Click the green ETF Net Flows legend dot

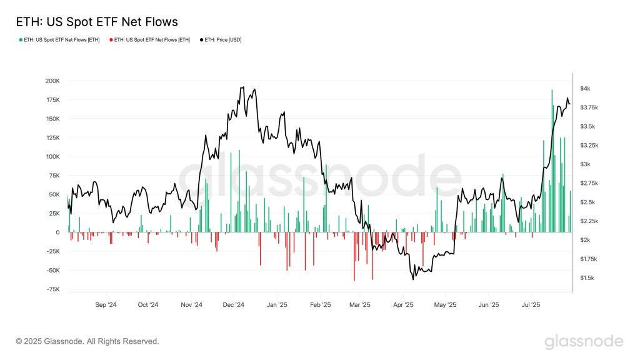(21, 40)
